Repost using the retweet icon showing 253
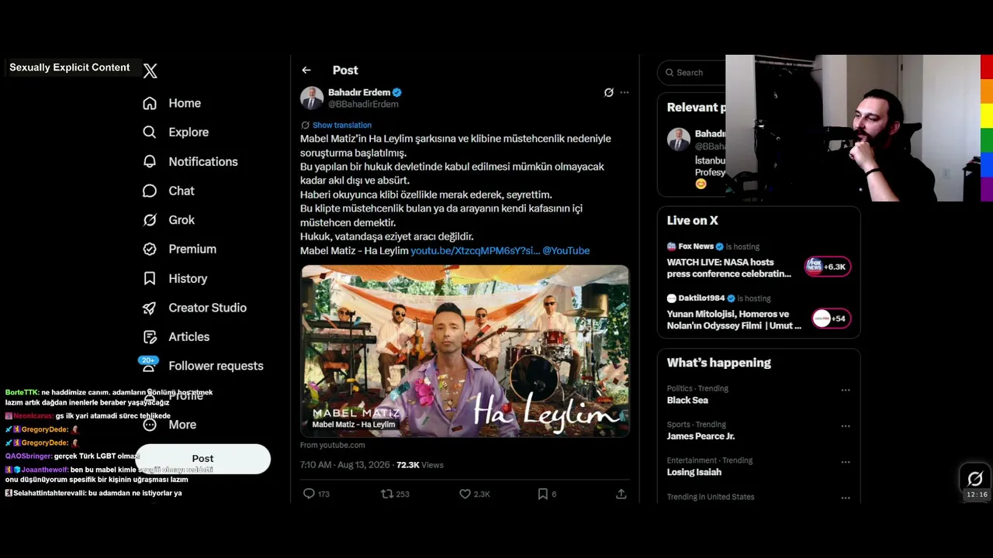The width and height of the screenshot is (993, 558). pyautogui.click(x=387, y=494)
